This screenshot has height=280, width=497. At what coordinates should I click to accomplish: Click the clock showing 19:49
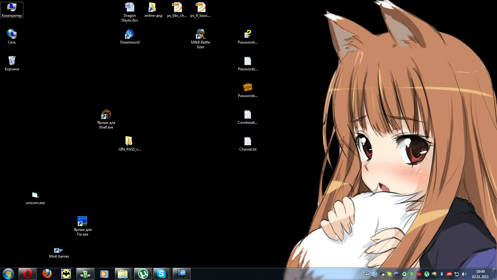coord(480,274)
